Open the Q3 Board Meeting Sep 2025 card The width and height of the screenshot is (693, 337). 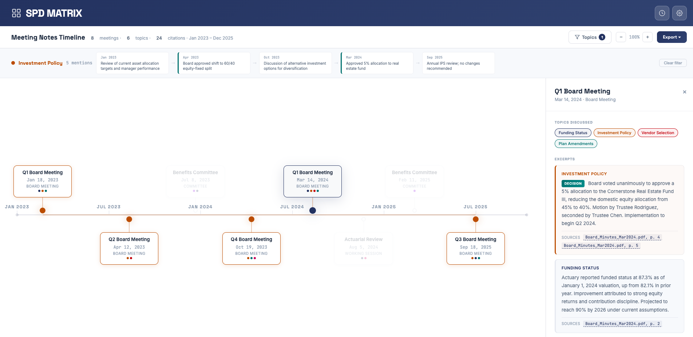point(475,248)
